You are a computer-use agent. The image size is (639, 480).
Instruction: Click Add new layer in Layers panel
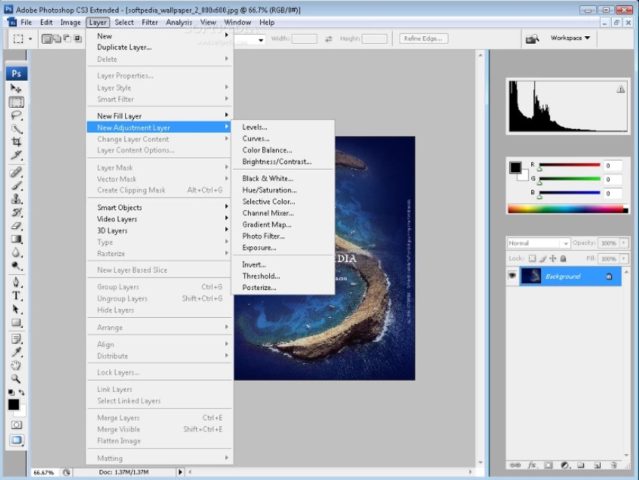click(x=597, y=464)
